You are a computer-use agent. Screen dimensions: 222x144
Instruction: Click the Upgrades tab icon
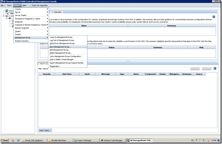(x=52, y=12)
